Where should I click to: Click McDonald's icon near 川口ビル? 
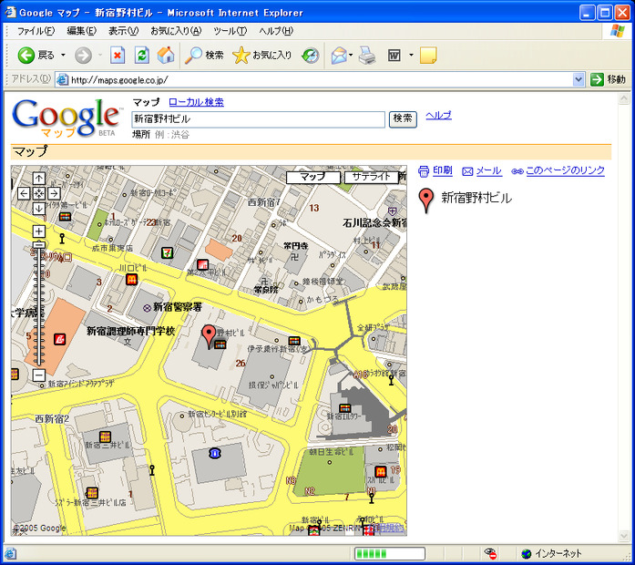[x=131, y=279]
